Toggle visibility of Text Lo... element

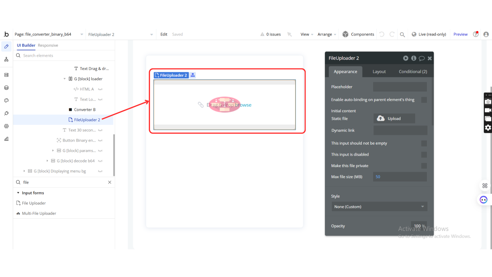(100, 100)
